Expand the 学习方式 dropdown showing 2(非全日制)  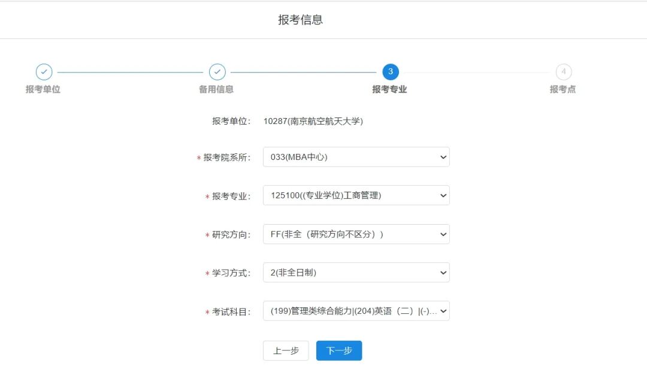(356, 273)
